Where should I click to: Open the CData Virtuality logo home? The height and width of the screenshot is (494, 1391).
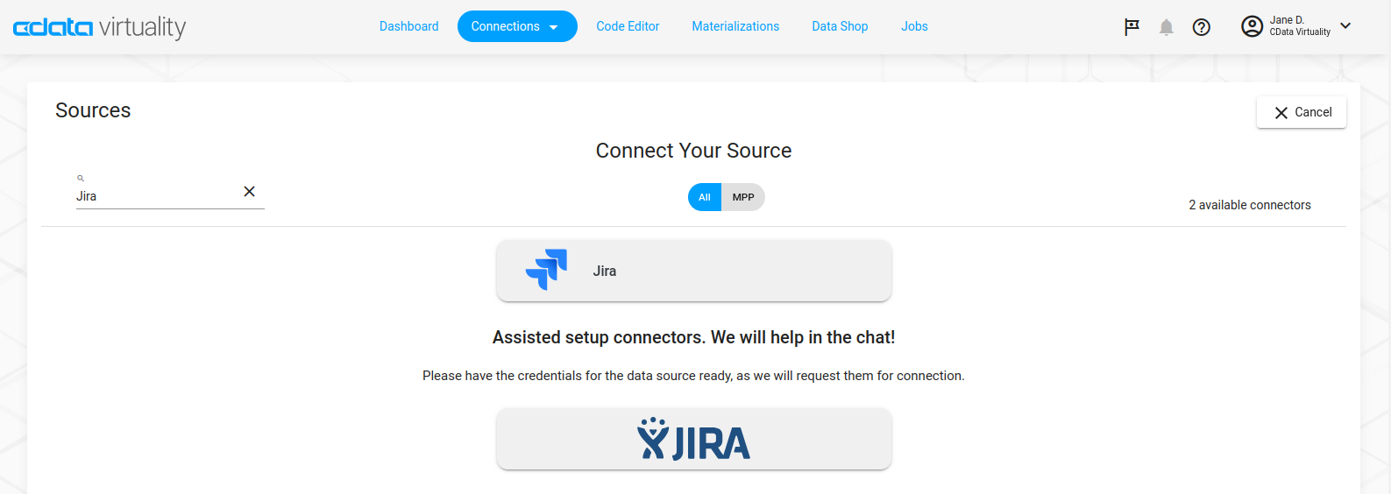coord(99,27)
